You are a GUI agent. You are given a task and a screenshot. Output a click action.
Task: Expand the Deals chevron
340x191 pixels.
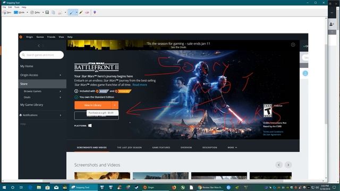(60, 98)
